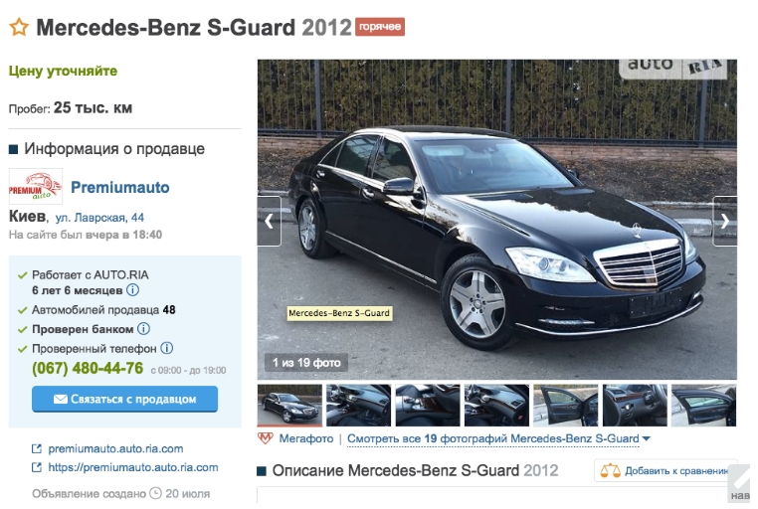
Task: Click the scales compare icon
Action: [x=610, y=470]
